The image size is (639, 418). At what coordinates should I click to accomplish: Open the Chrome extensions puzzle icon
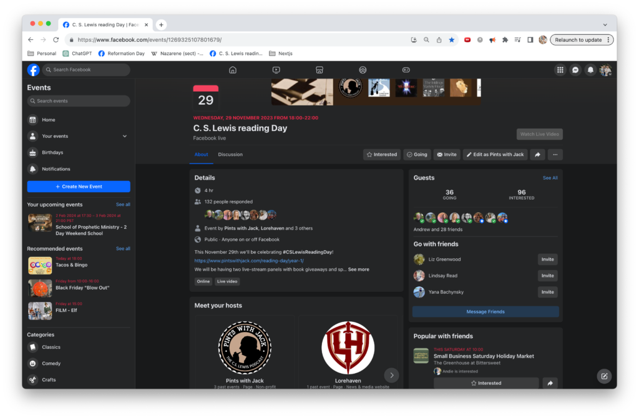click(x=505, y=40)
